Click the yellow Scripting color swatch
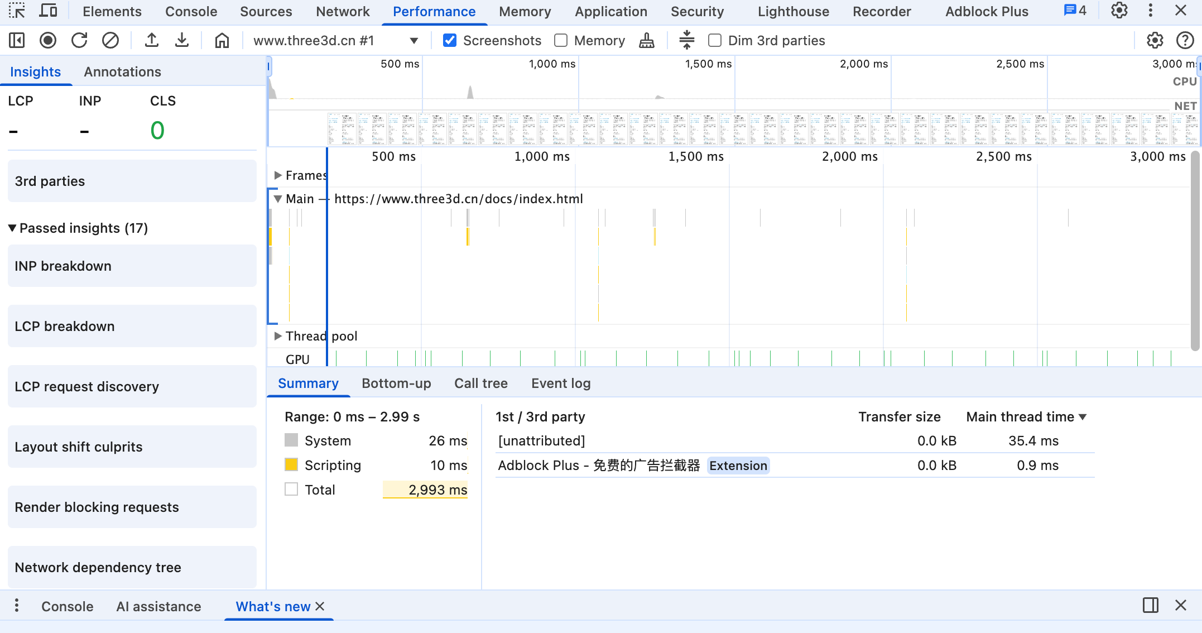1202x633 pixels. [x=291, y=465]
